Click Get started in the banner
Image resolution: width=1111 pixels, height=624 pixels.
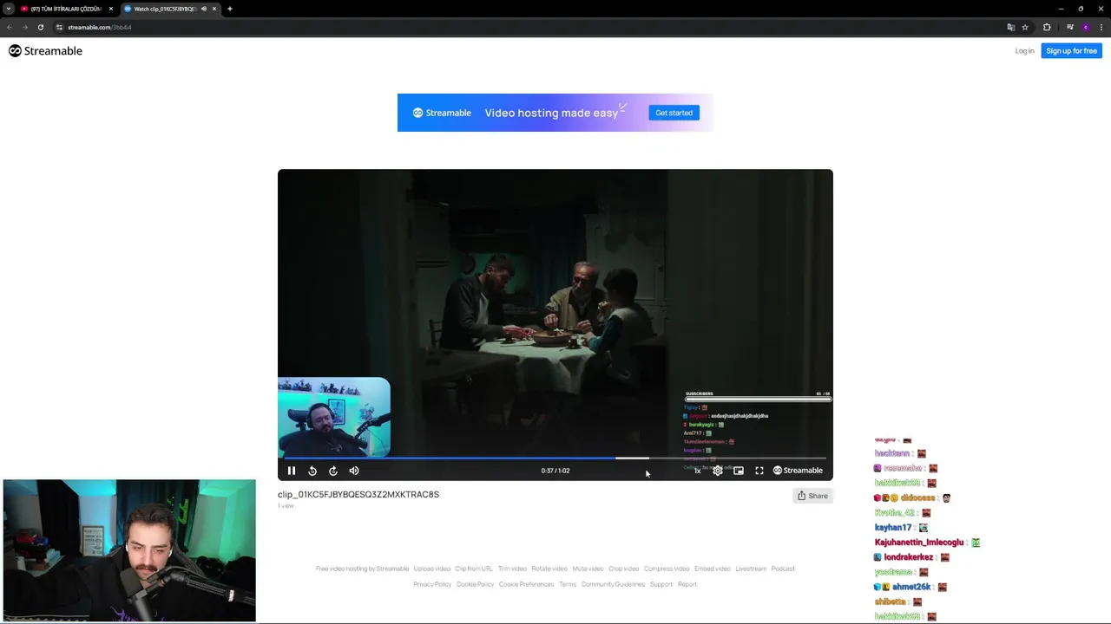point(674,113)
